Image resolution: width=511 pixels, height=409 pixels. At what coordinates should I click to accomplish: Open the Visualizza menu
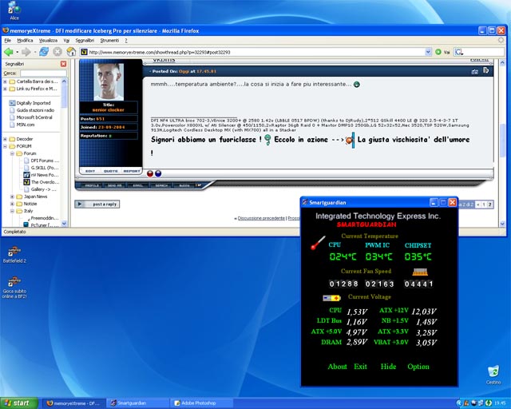pos(48,41)
